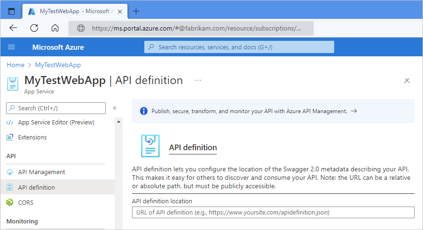This screenshot has height=230, width=423.
Task: Focus the Azure resources search box
Action: pyautogui.click(x=239, y=47)
